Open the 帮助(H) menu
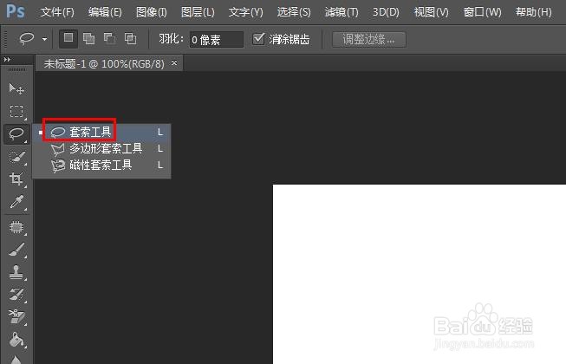566x364 pixels. (534, 12)
